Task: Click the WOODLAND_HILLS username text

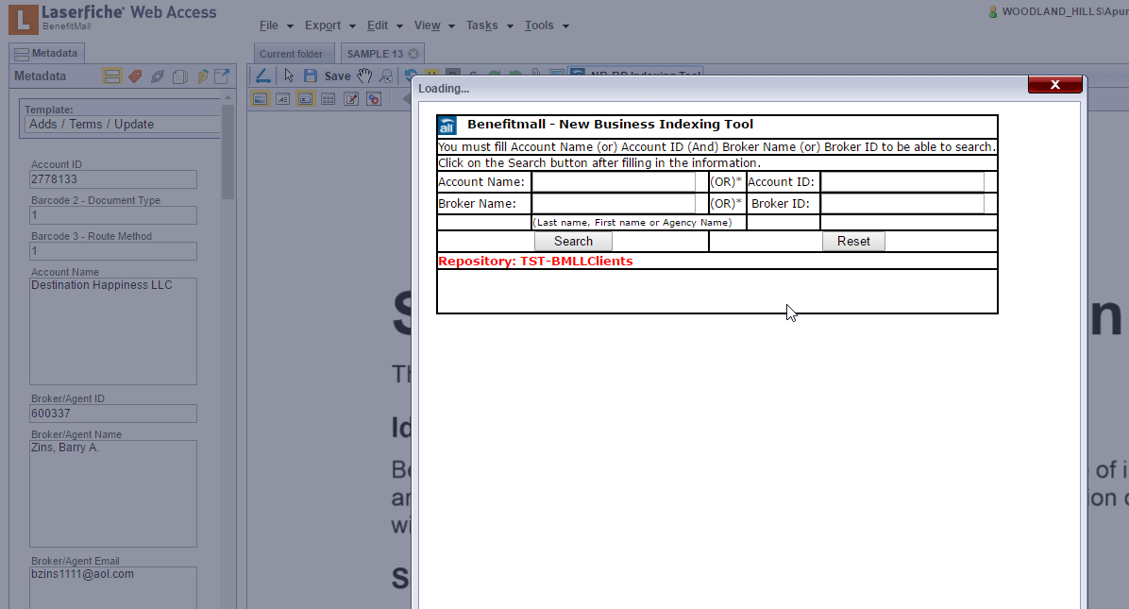Action: 1065,12
